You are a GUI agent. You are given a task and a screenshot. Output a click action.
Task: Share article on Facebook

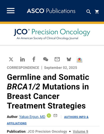tap(34, 59)
